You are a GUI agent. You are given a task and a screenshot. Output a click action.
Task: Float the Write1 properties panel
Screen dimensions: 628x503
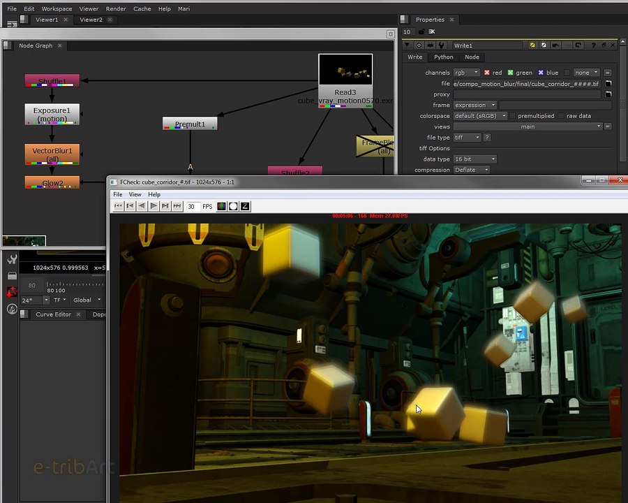pos(604,45)
